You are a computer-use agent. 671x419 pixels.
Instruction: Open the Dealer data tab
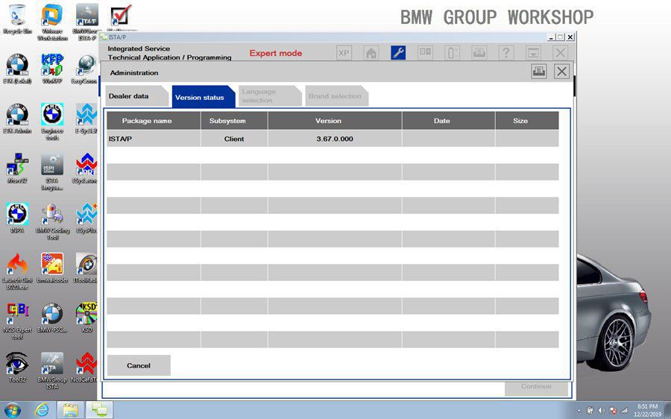click(136, 96)
